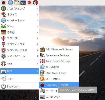Expand the ゲーム submenu arrow
The height and width of the screenshot is (100, 105).
38,26
